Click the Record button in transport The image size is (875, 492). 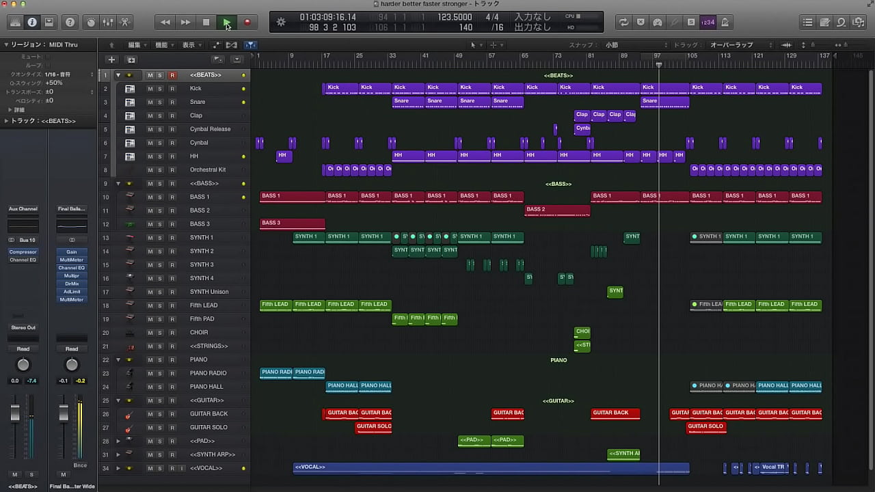pyautogui.click(x=247, y=22)
